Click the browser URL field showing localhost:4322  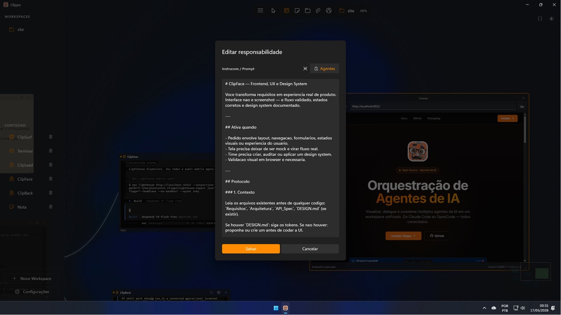pyautogui.click(x=432, y=106)
